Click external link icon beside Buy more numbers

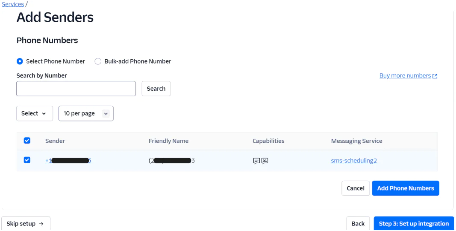[435, 76]
